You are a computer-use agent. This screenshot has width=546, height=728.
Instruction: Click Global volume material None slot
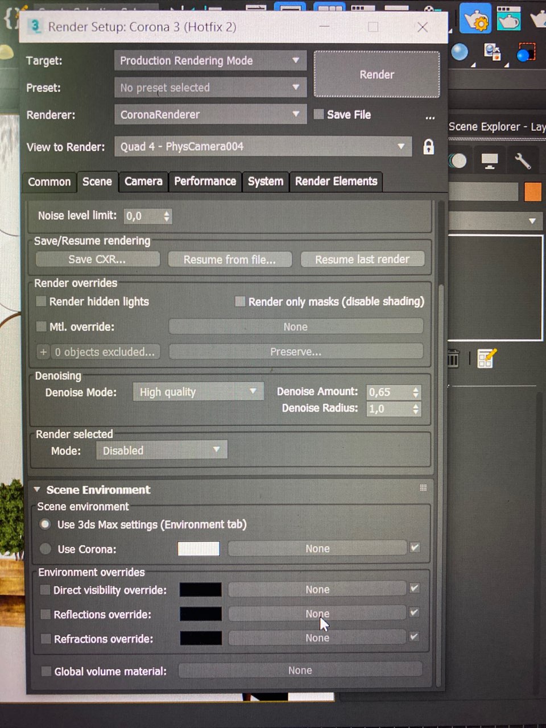pyautogui.click(x=300, y=670)
